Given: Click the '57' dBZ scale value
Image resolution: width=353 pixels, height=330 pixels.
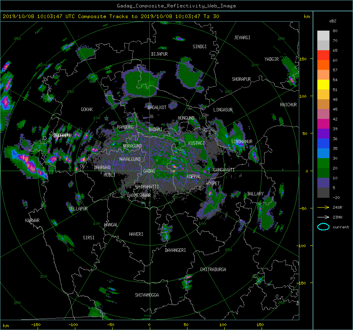Looking at the screenshot, I should tap(335, 70).
